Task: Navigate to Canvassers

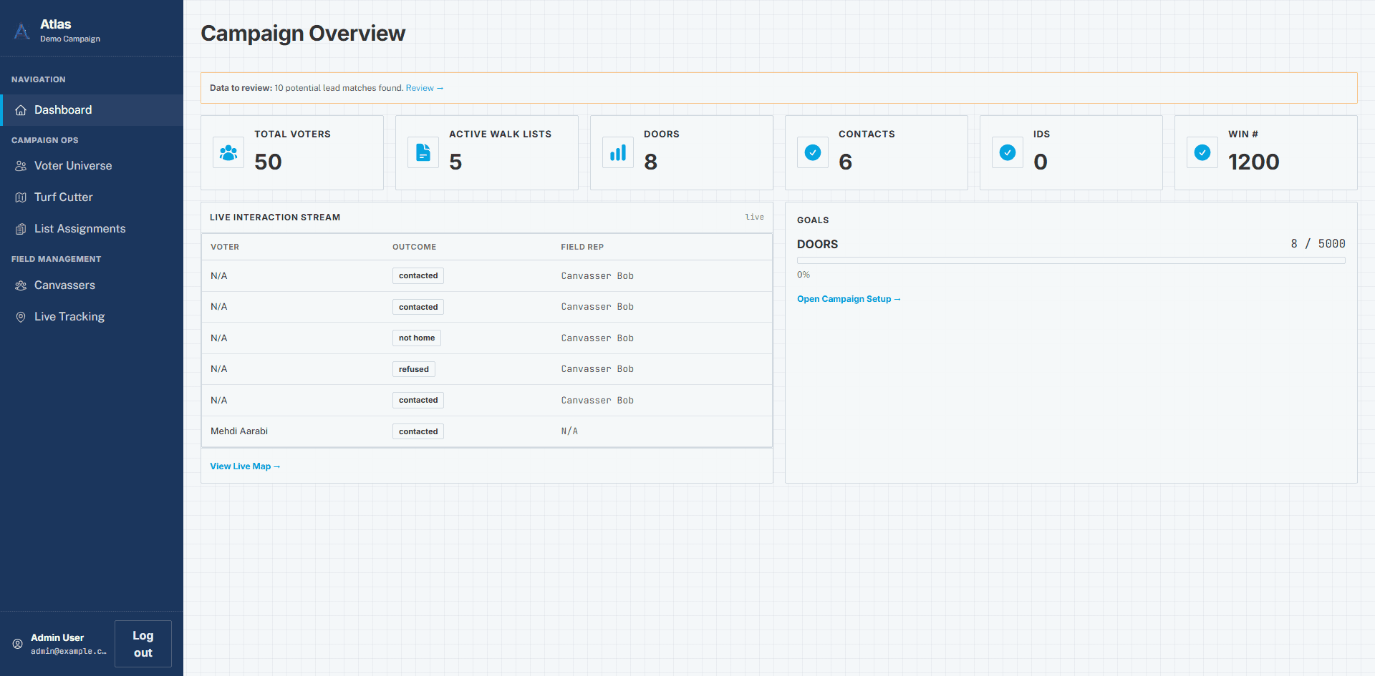Action: (x=92, y=285)
